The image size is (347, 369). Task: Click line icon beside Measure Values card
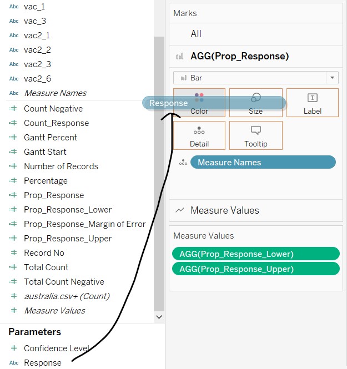[x=180, y=210]
